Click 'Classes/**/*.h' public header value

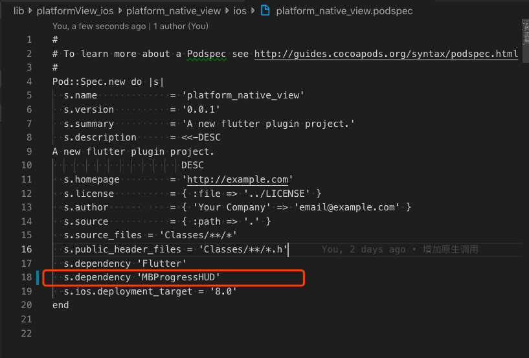pos(243,249)
